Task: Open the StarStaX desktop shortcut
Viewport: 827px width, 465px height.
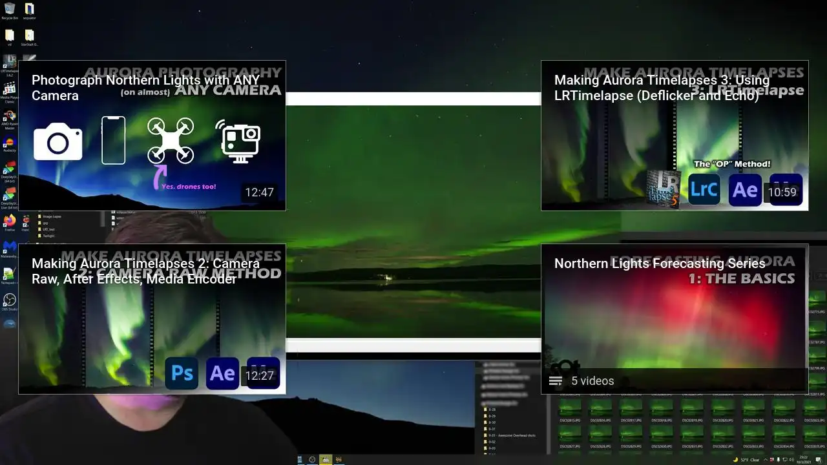Action: 30,37
